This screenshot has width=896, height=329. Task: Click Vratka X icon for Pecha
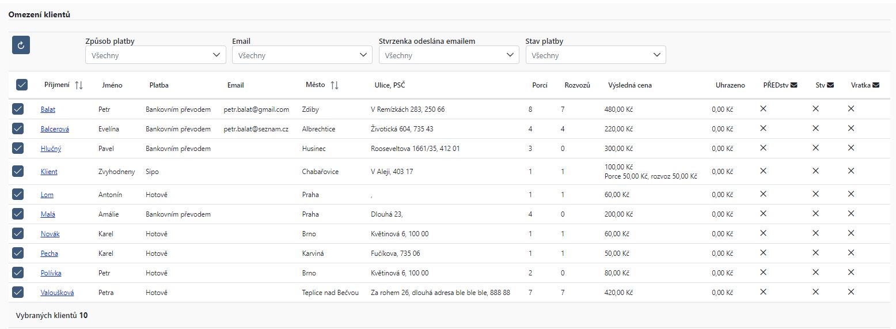[x=851, y=253]
